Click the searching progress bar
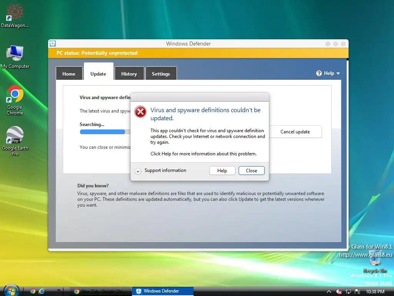The image size is (394, 296). click(105, 132)
